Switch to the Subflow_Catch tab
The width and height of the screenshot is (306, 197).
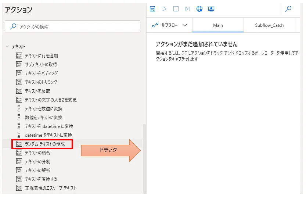pyautogui.click(x=269, y=25)
